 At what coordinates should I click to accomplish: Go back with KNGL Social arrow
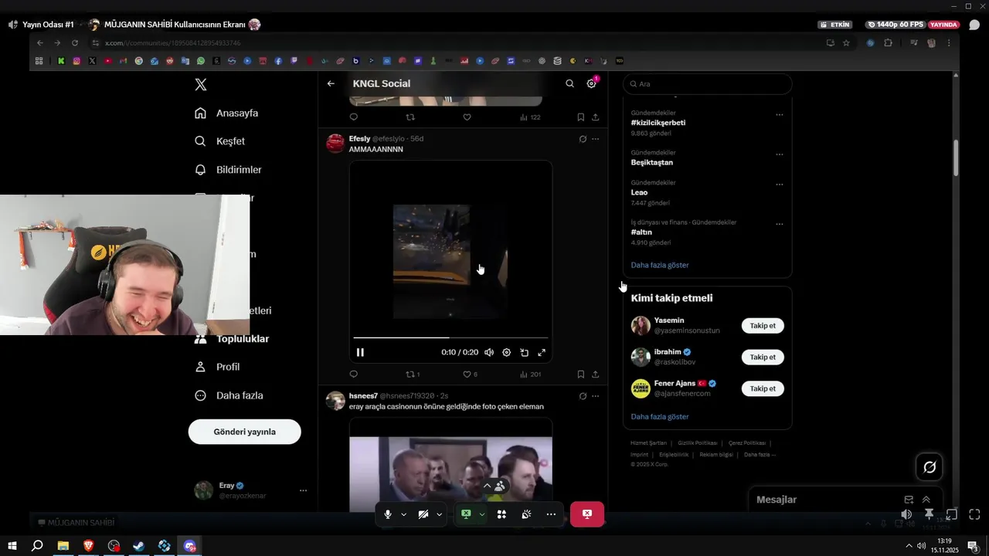point(331,83)
